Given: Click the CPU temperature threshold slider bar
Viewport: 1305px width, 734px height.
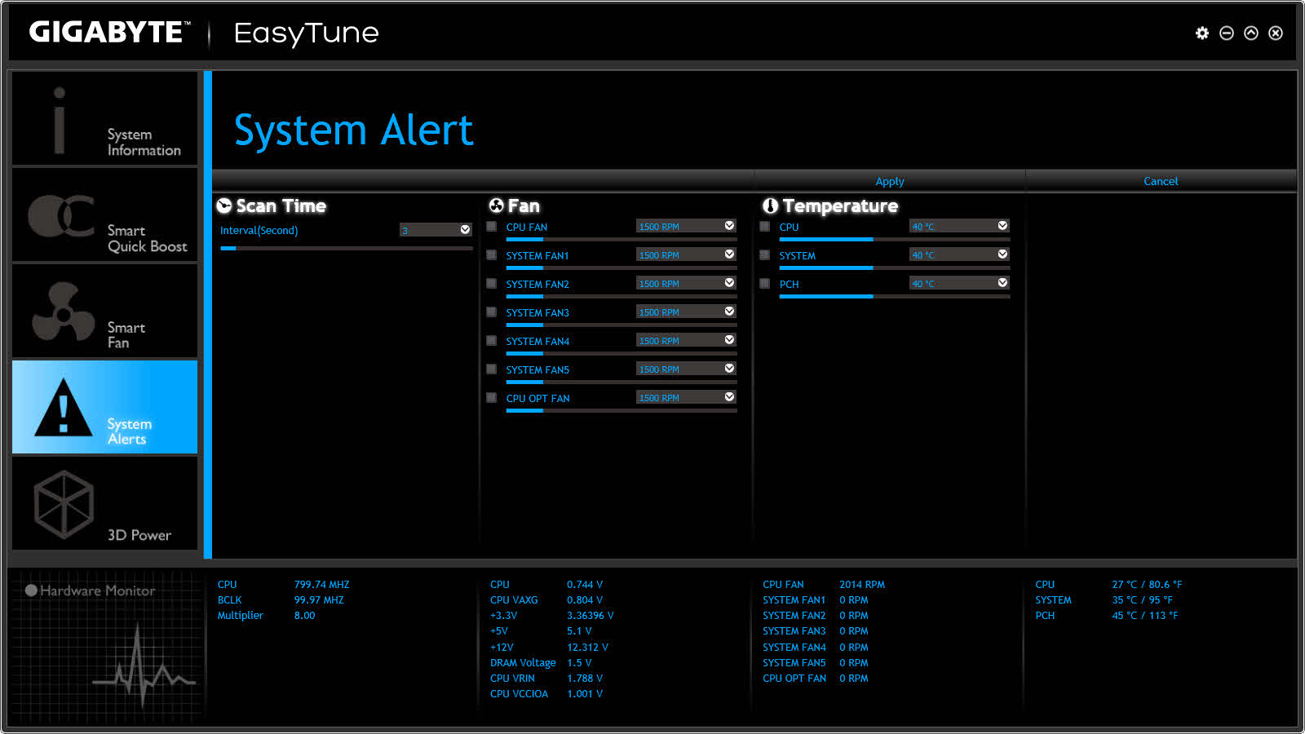Looking at the screenshot, I should tap(894, 239).
